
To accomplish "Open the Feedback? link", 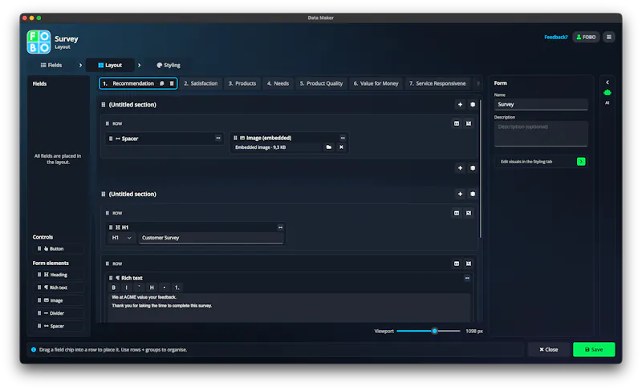I will (x=555, y=37).
